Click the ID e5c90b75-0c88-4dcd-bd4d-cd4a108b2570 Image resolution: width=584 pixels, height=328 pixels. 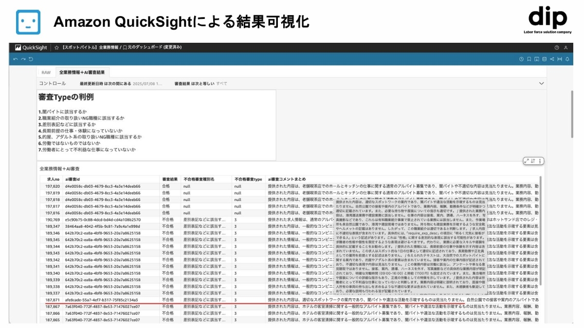click(x=103, y=220)
